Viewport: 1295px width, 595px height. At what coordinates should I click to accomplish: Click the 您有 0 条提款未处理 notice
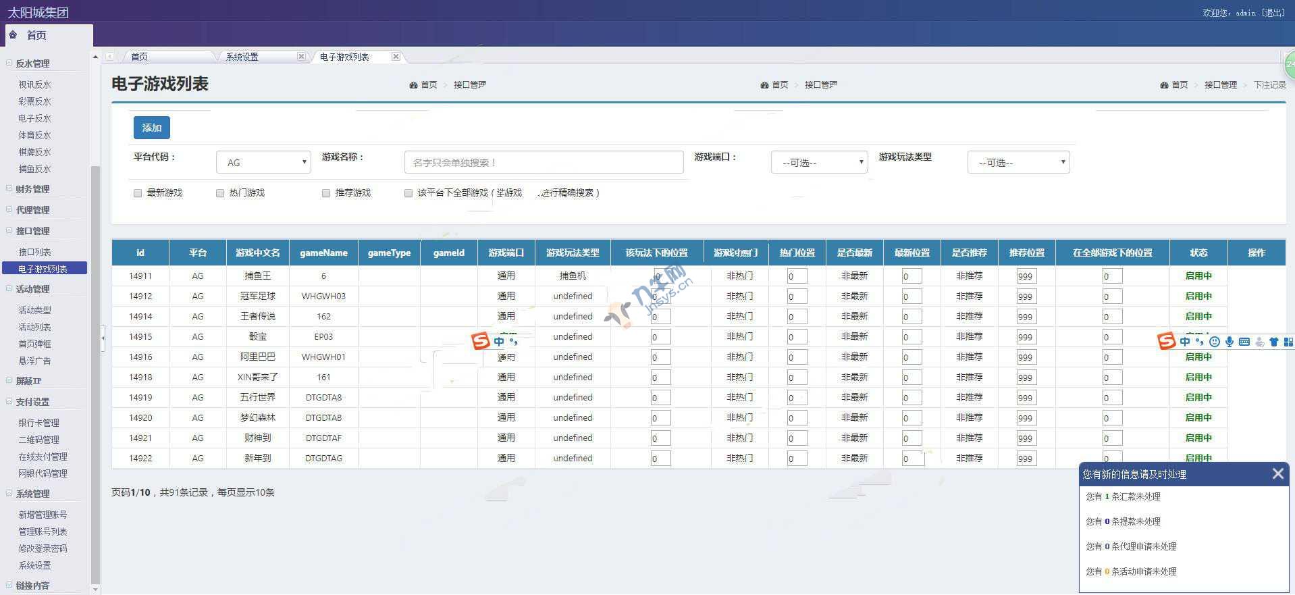click(1123, 521)
